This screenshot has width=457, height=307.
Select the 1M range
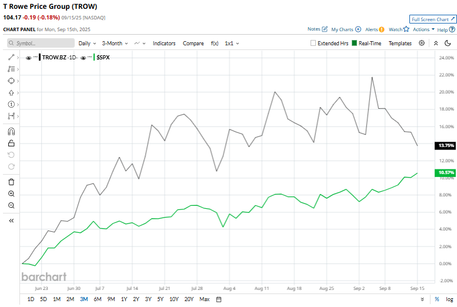56,299
